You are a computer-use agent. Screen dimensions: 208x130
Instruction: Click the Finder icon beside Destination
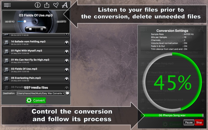67,93
